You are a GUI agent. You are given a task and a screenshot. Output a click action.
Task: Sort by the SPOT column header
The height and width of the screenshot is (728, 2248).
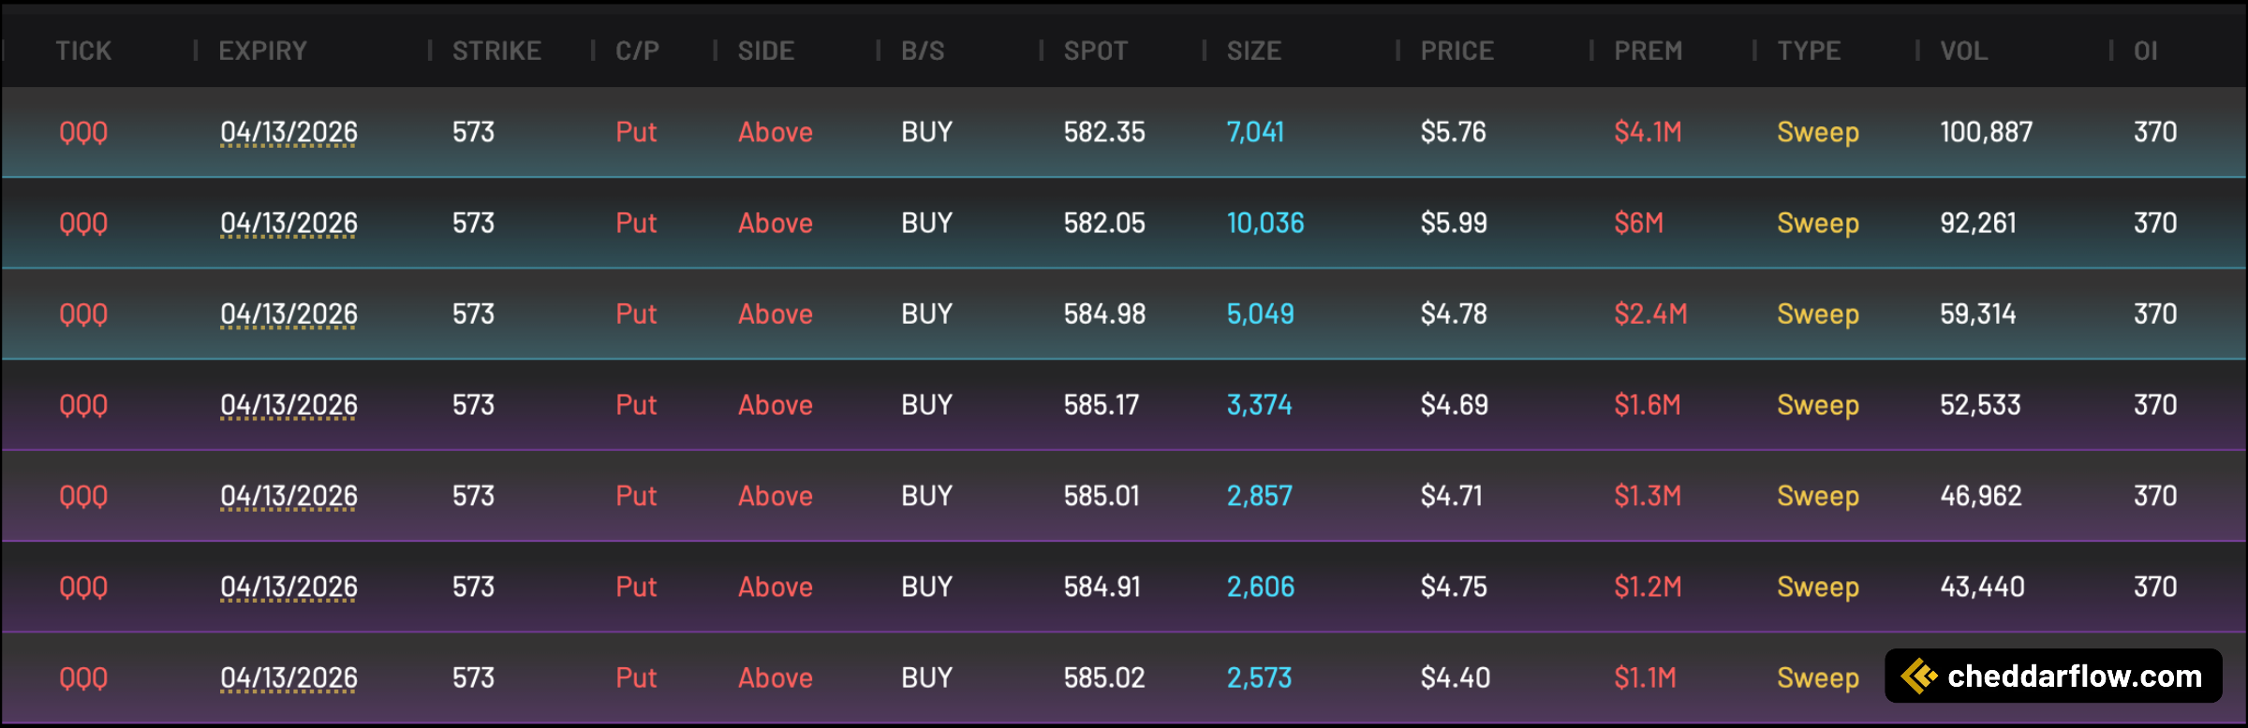pyautogui.click(x=1095, y=51)
